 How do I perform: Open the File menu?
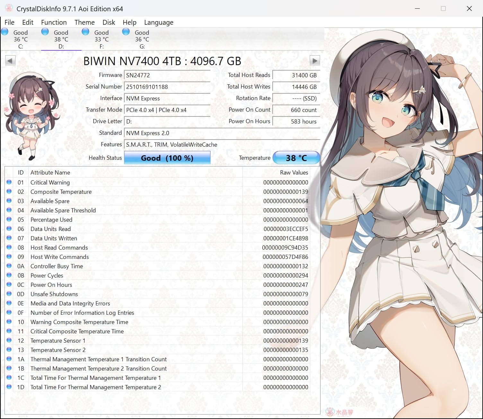[9, 22]
